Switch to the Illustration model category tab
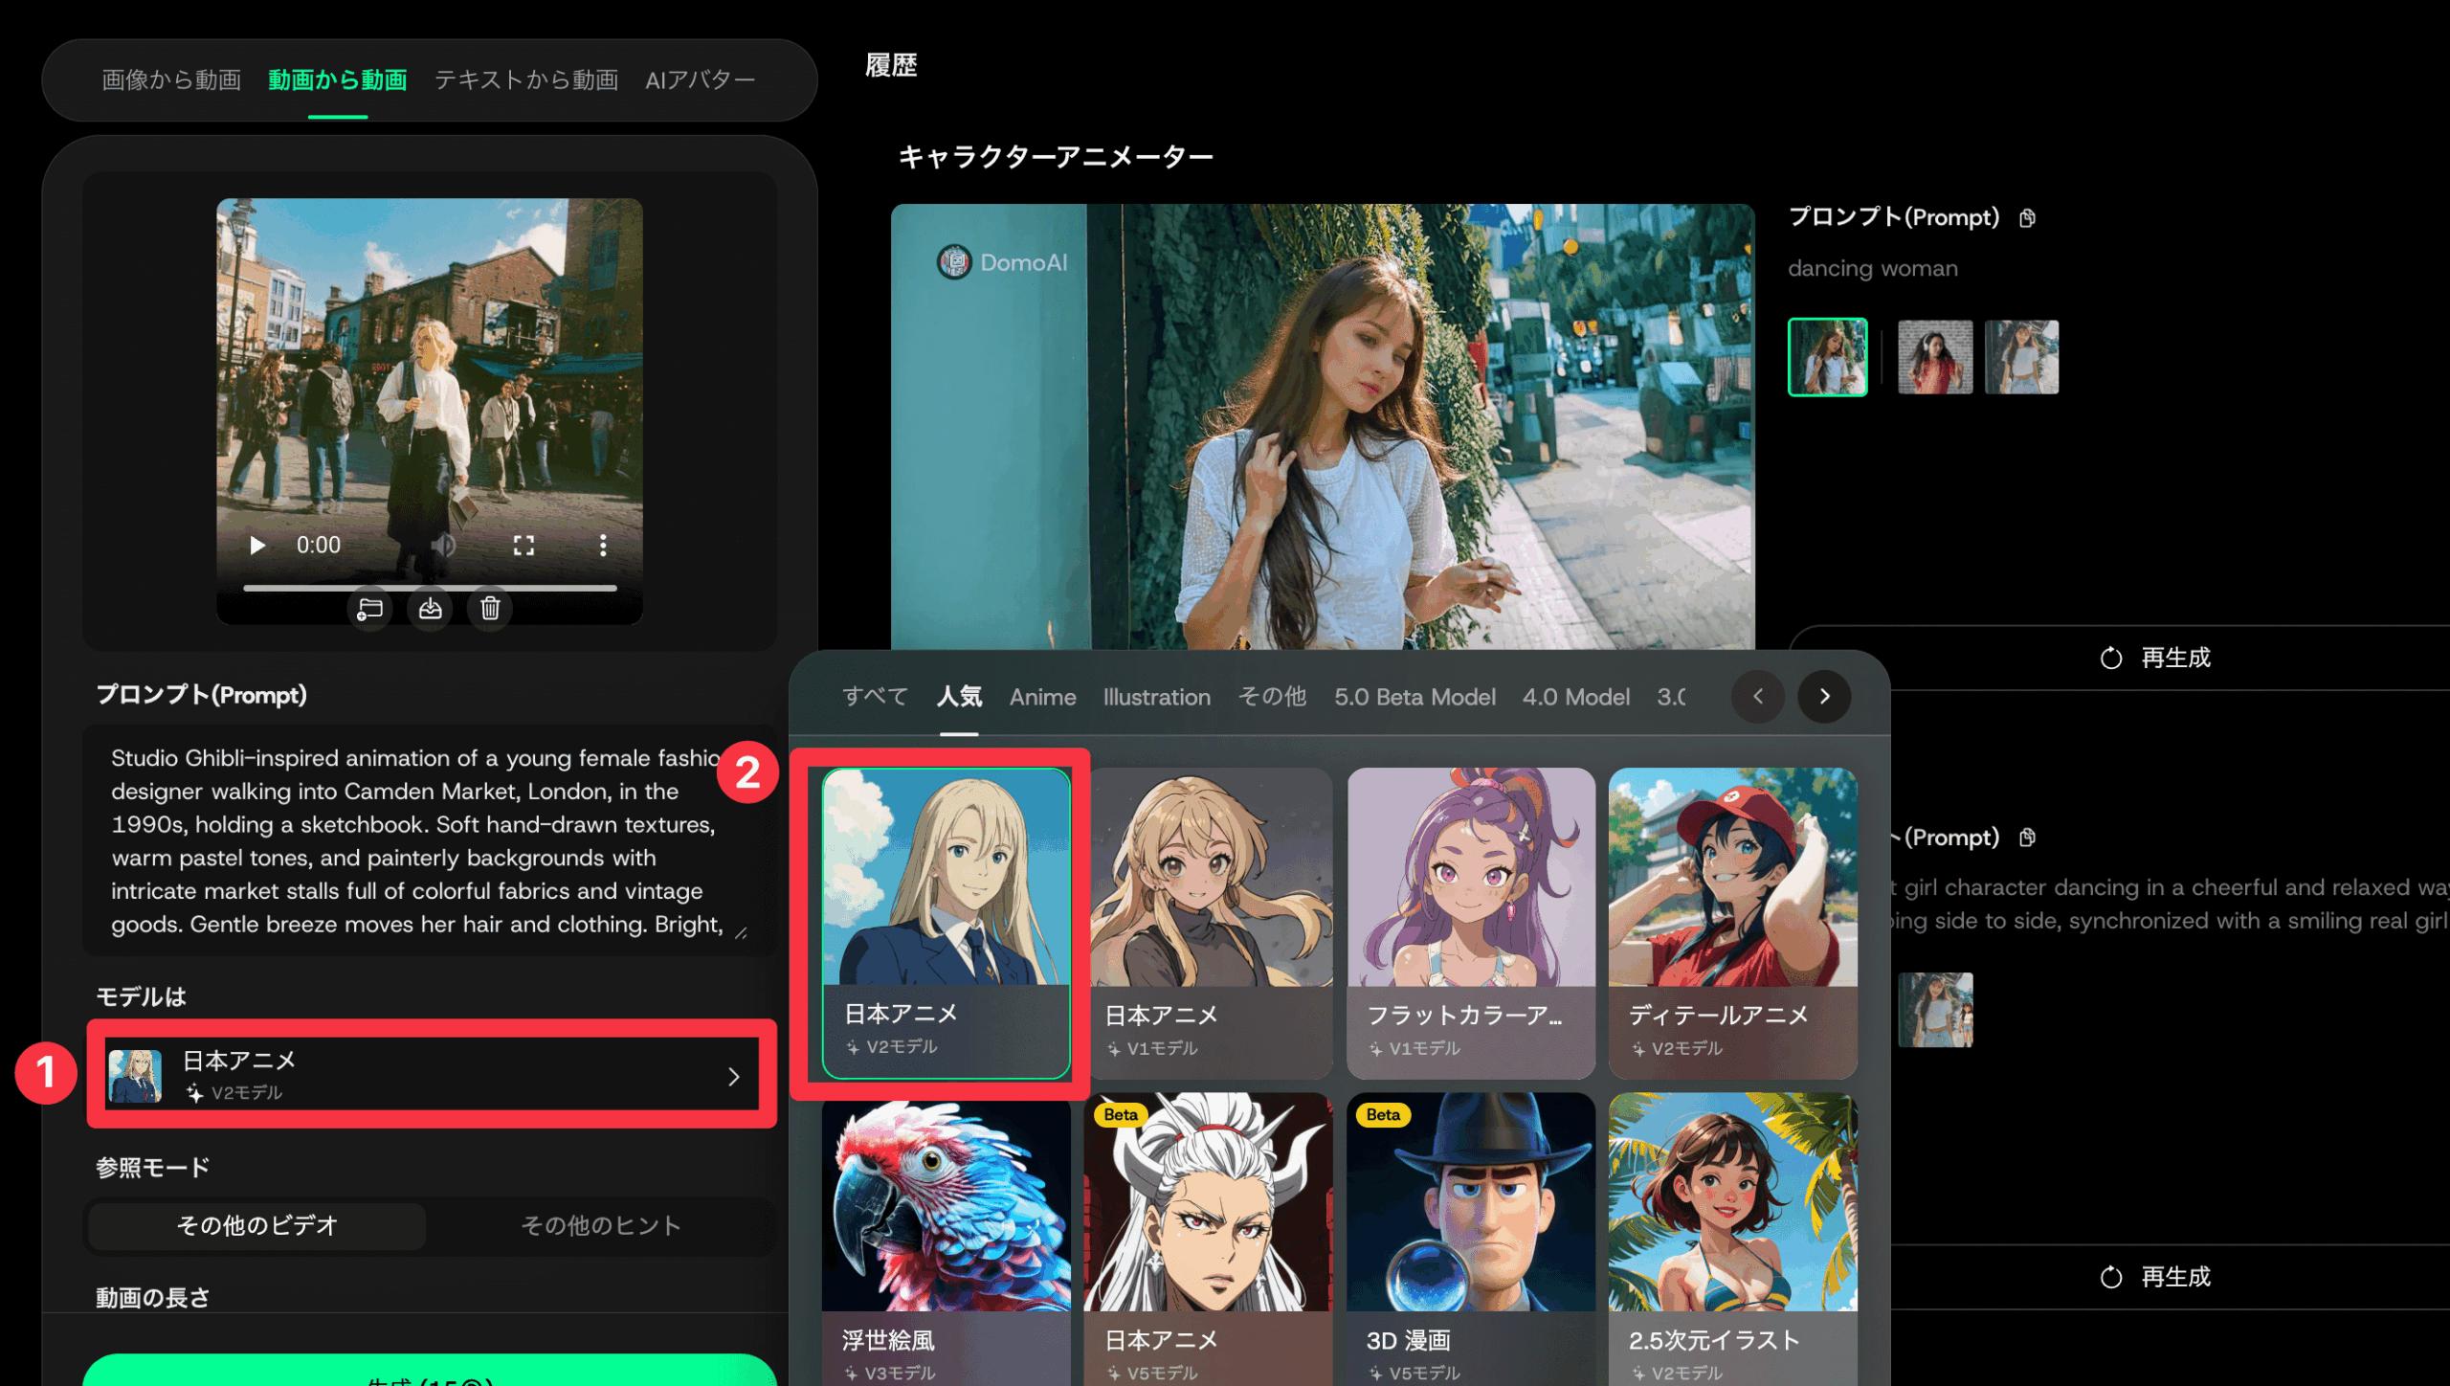This screenshot has width=2450, height=1386. (x=1156, y=697)
